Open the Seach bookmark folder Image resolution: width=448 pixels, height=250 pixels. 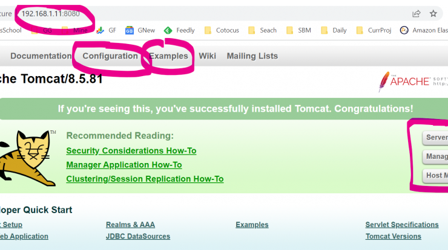(262, 30)
